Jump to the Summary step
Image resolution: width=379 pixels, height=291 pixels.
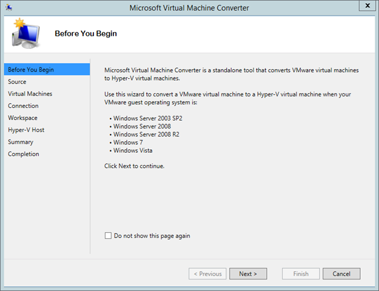pos(21,142)
